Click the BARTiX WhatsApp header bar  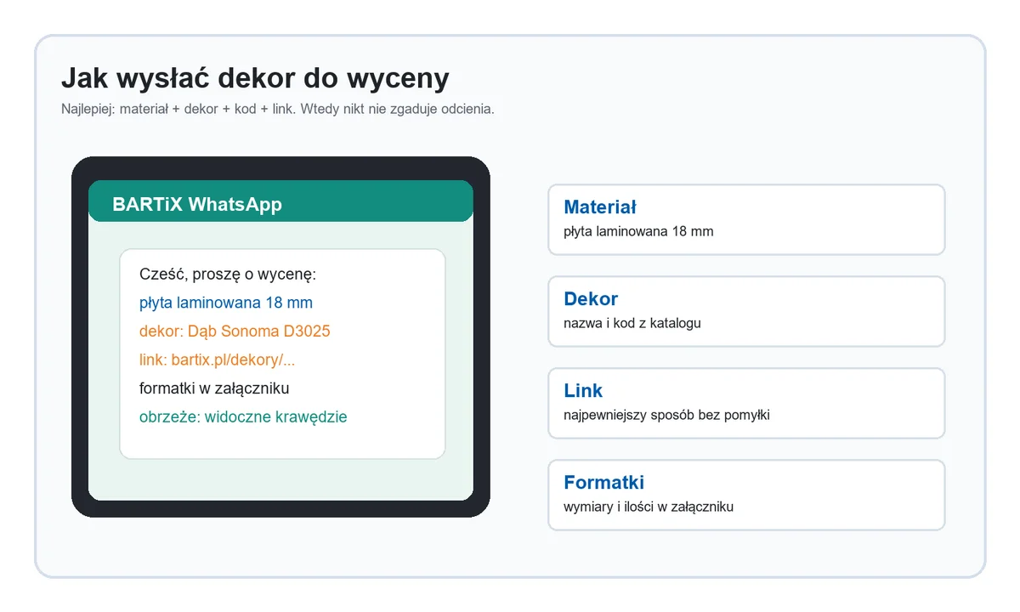pos(280,201)
